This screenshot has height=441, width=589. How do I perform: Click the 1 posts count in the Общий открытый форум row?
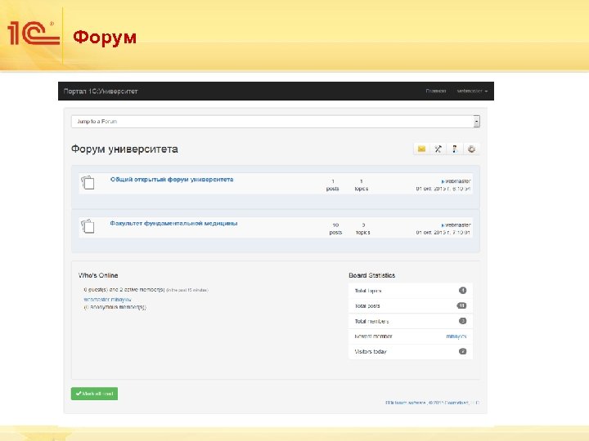coord(332,185)
